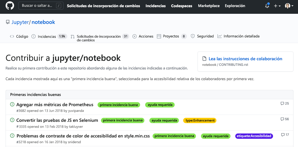Screen dimensions: 298x147
Task: Click the Primeras incidencias buenas header
Action: pyautogui.click(x=150, y=94)
